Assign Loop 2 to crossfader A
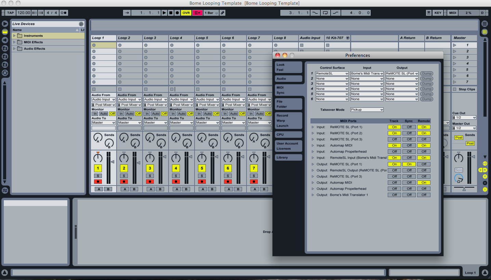Viewport: 491px width, 280px height. tap(124, 189)
